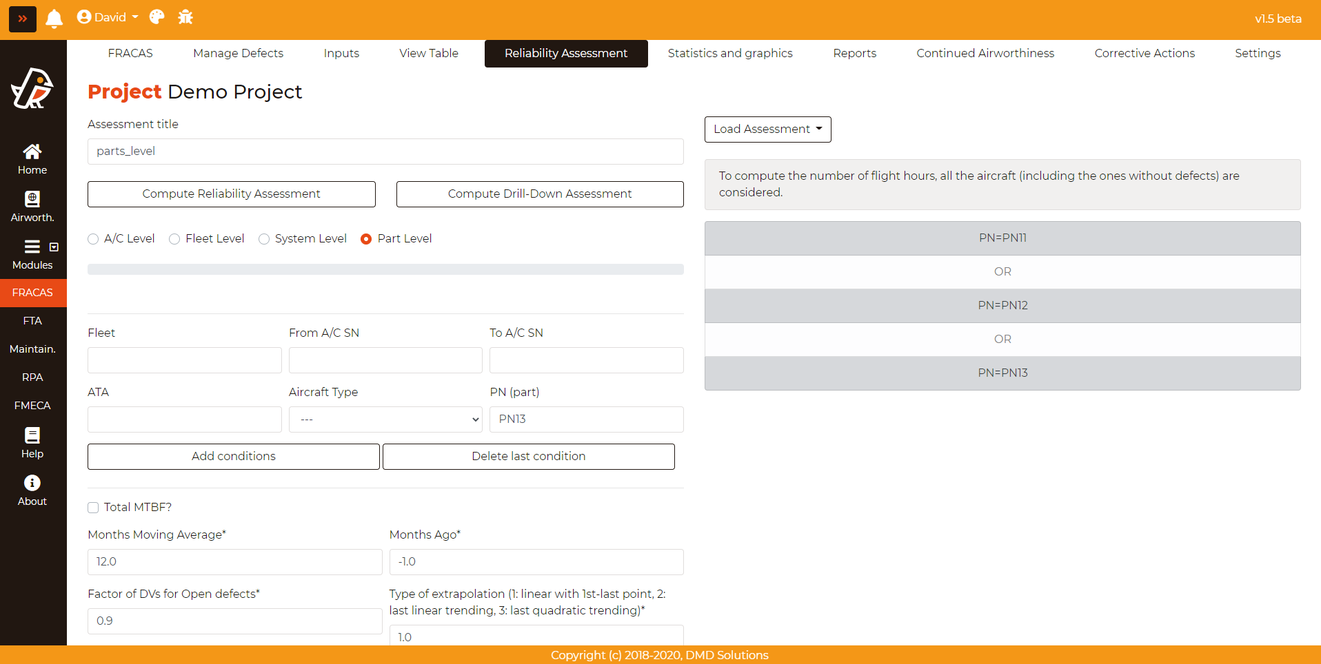Open the Help book icon in the sidebar
This screenshot has height=664, width=1321.
(x=32, y=435)
